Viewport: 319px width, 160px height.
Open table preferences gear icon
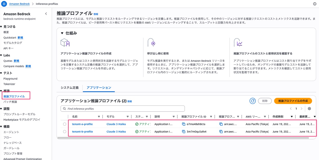click(309, 109)
